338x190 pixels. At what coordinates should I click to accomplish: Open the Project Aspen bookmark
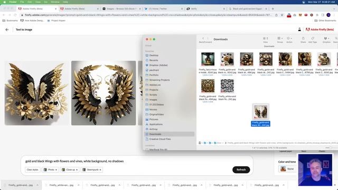(x=57, y=21)
